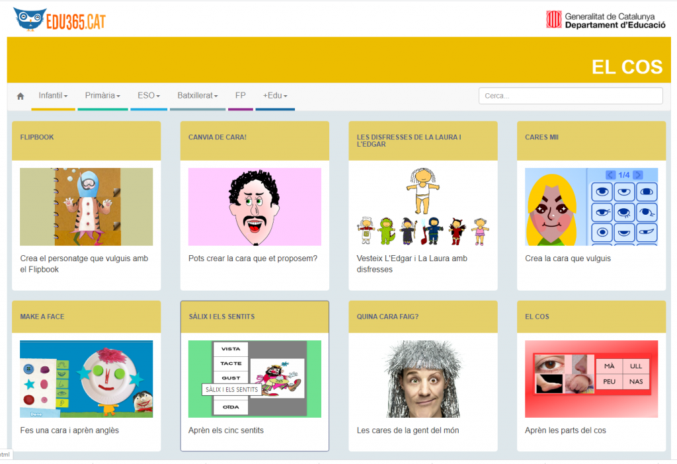Click the Quina cara faig man photo
This screenshot has height=464, width=677.
[423, 379]
